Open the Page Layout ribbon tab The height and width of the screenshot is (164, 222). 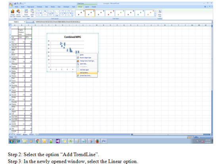(31, 7)
